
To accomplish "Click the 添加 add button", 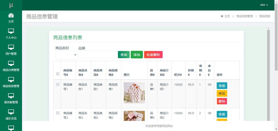I will click(x=137, y=54).
